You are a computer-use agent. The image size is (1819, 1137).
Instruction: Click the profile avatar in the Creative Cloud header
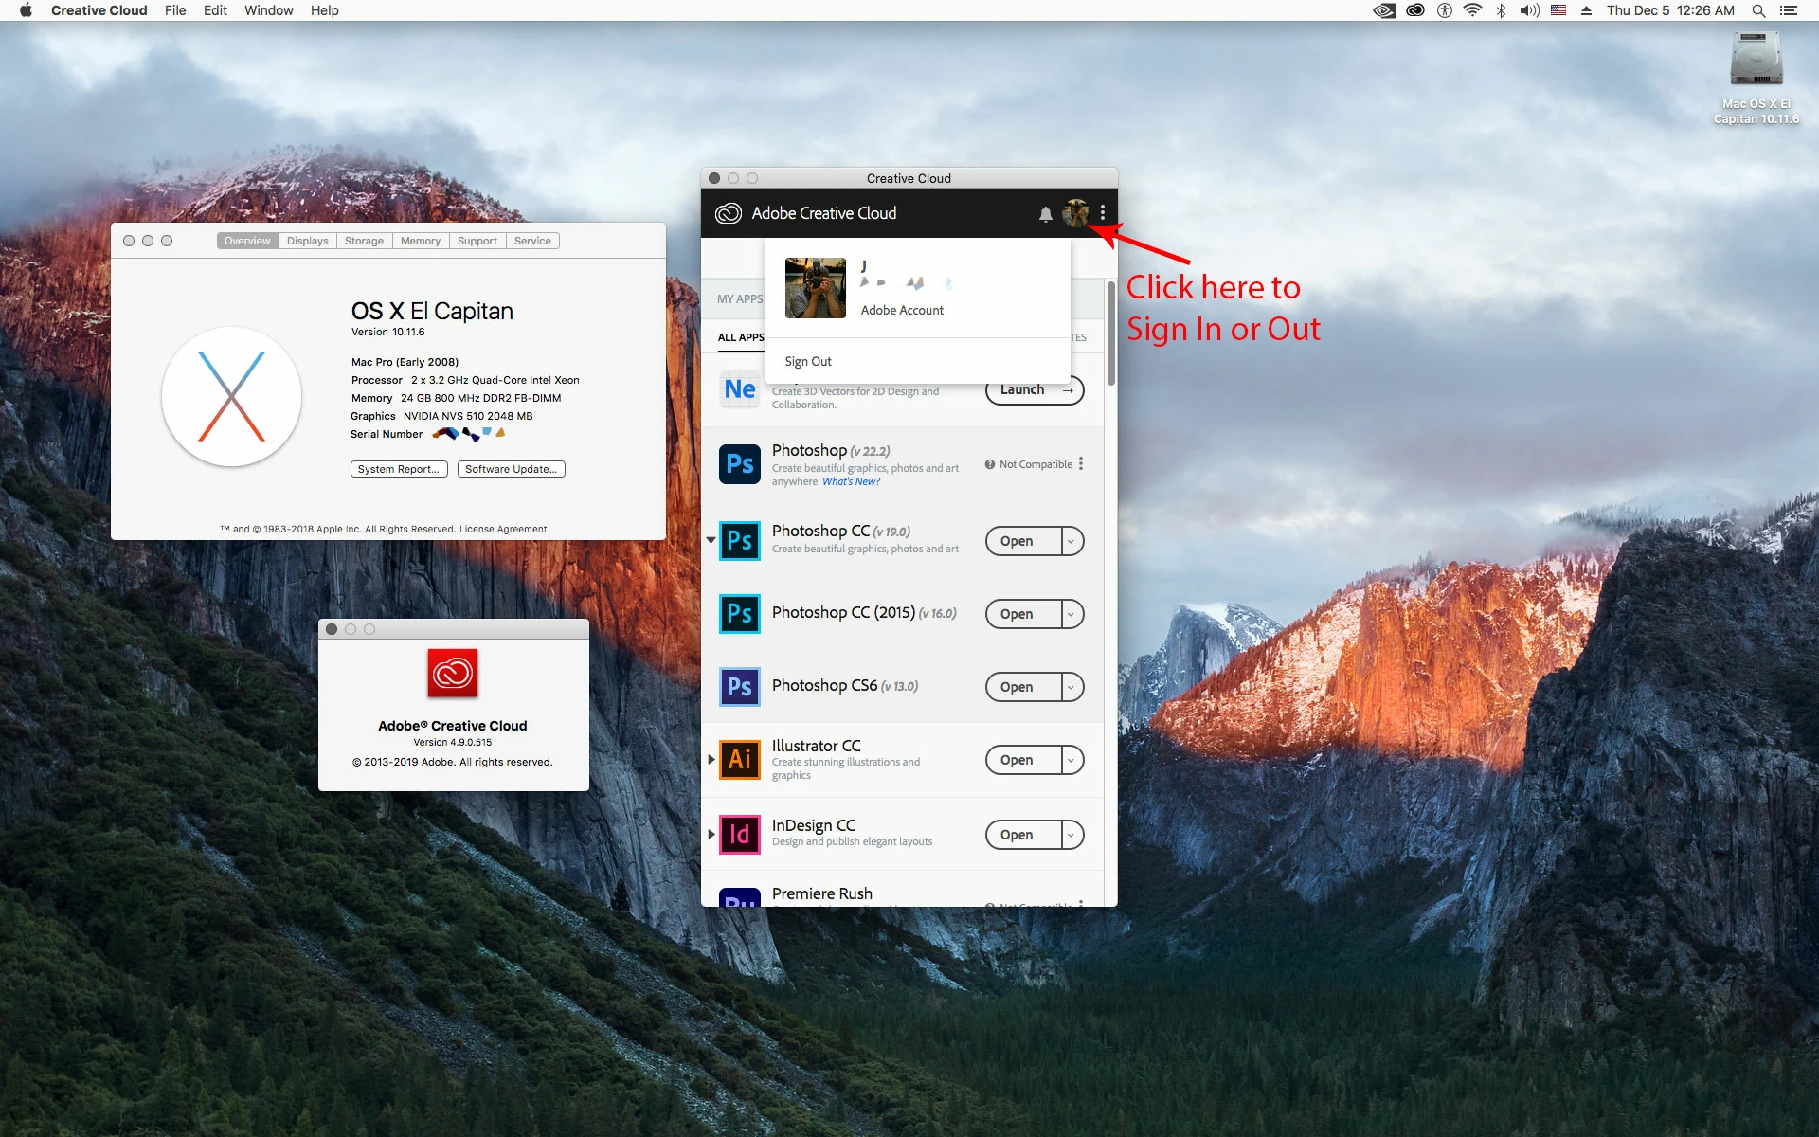pos(1075,213)
